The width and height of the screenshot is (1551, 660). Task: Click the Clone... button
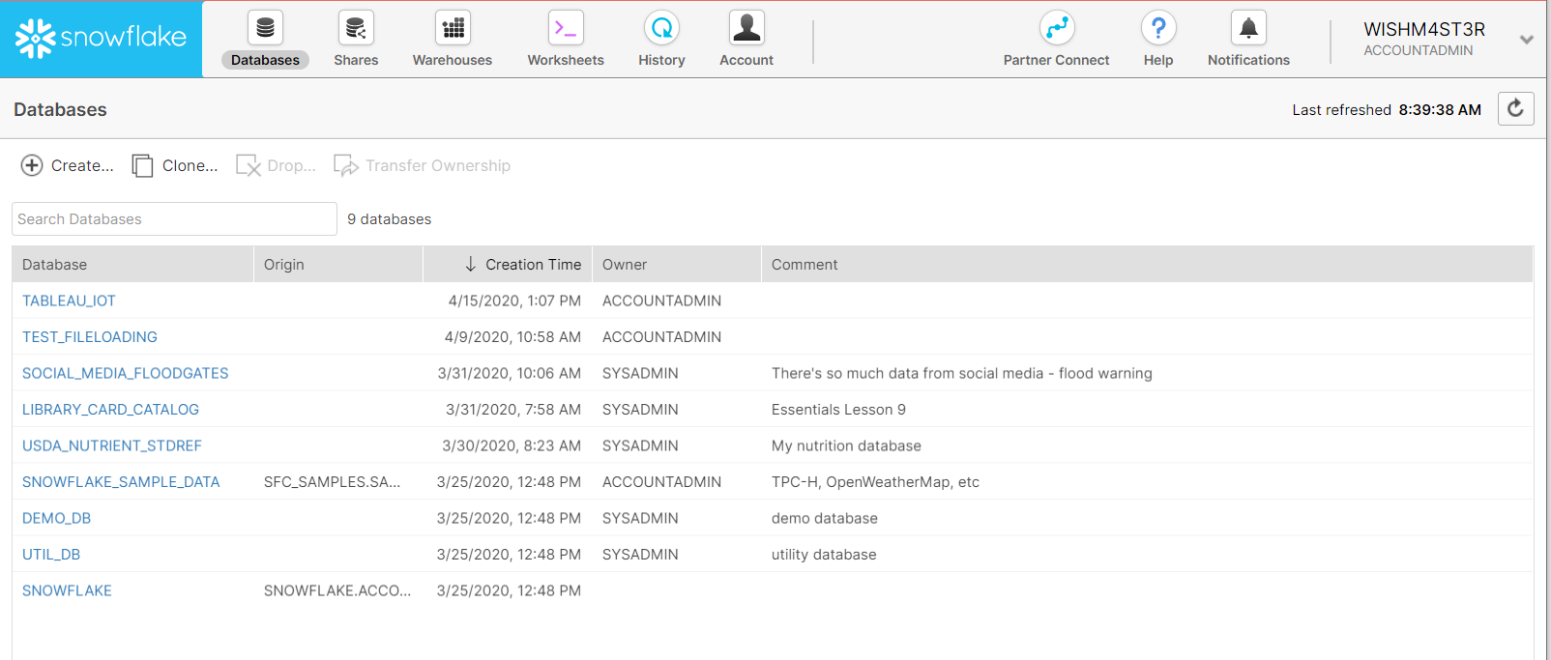click(175, 166)
